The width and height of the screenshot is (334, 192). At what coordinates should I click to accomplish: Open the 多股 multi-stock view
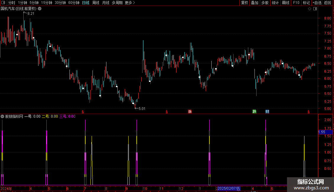pyautogui.click(x=265, y=3)
